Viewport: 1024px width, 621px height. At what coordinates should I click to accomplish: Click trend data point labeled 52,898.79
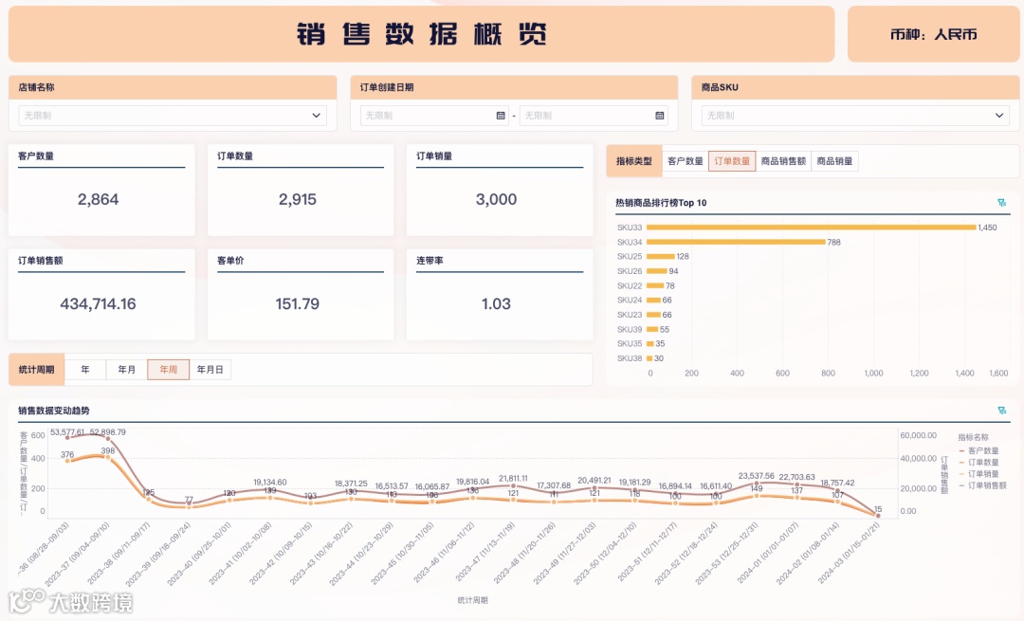click(x=108, y=439)
